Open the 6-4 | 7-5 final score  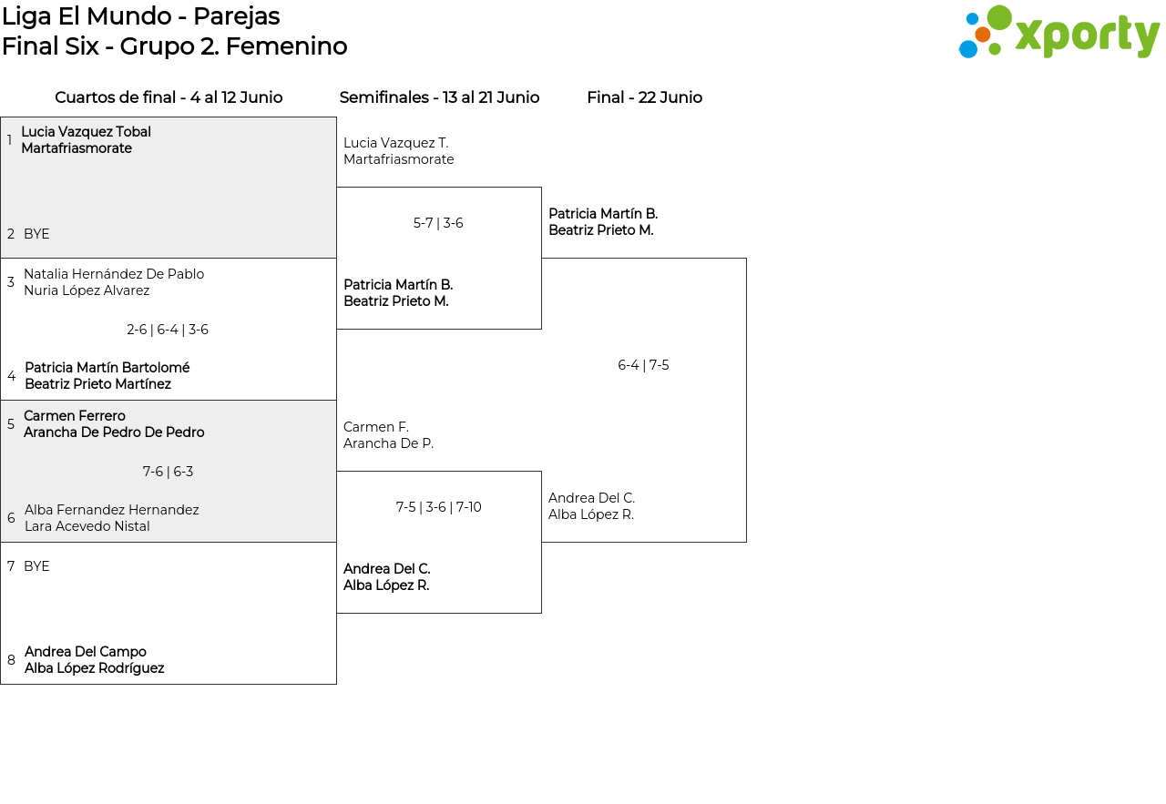(x=643, y=365)
